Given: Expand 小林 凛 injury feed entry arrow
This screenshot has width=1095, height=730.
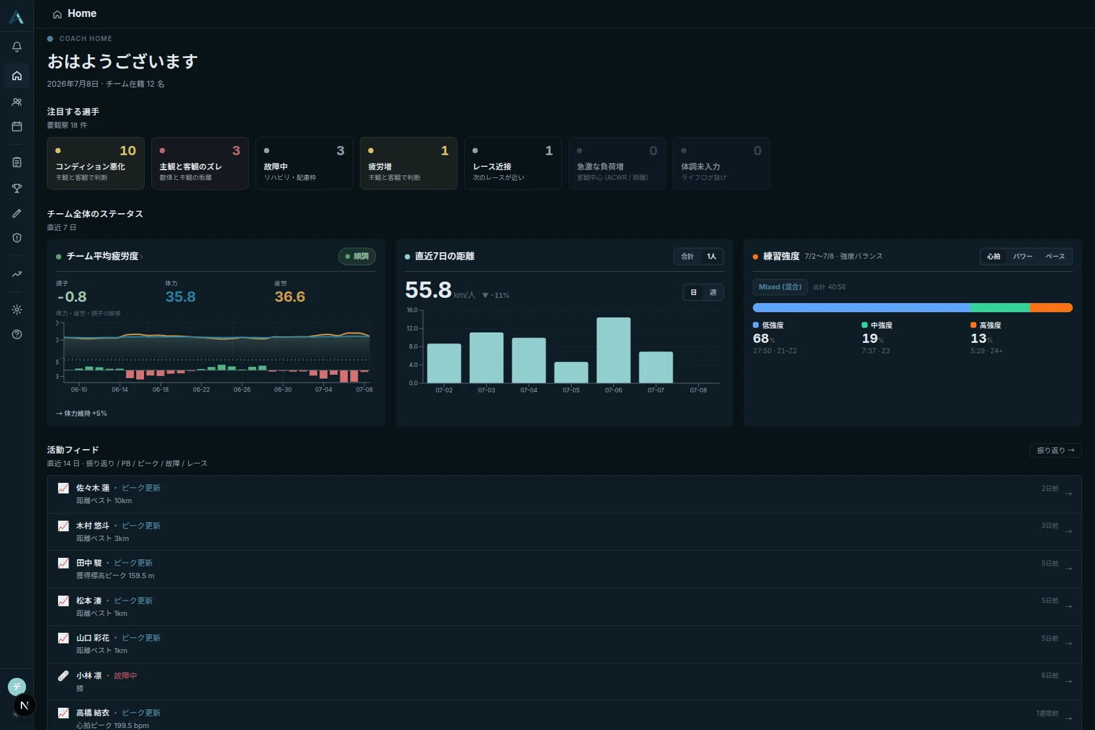Looking at the screenshot, I should pos(1068,682).
